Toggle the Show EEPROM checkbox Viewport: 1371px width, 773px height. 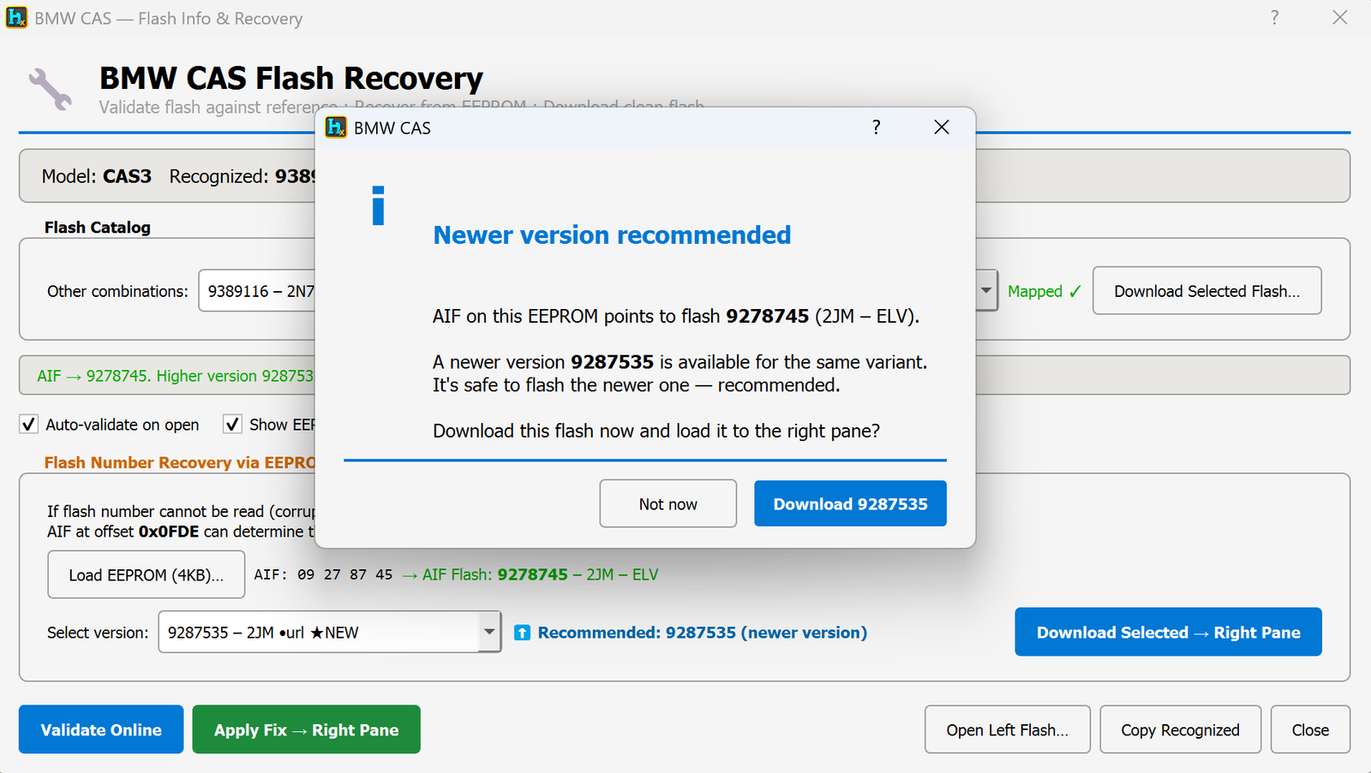coord(232,425)
